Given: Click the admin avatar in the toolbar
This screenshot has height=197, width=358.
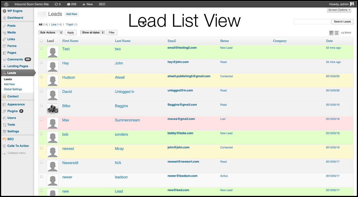Looking at the screenshot, I should (x=352, y=4).
